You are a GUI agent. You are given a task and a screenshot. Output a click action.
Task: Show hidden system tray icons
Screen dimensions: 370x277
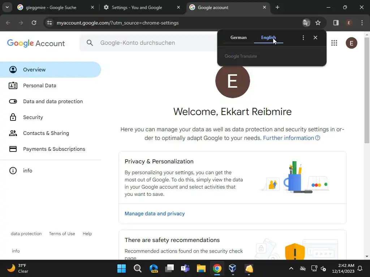(x=291, y=268)
